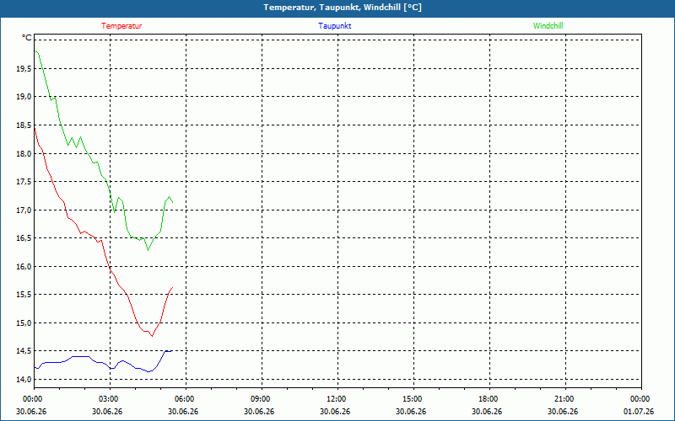This screenshot has height=421, width=675.
Task: Click the 19,0 y-axis value
Action: (24, 97)
